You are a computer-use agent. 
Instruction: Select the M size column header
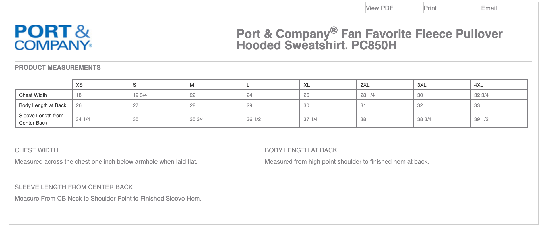pos(192,85)
